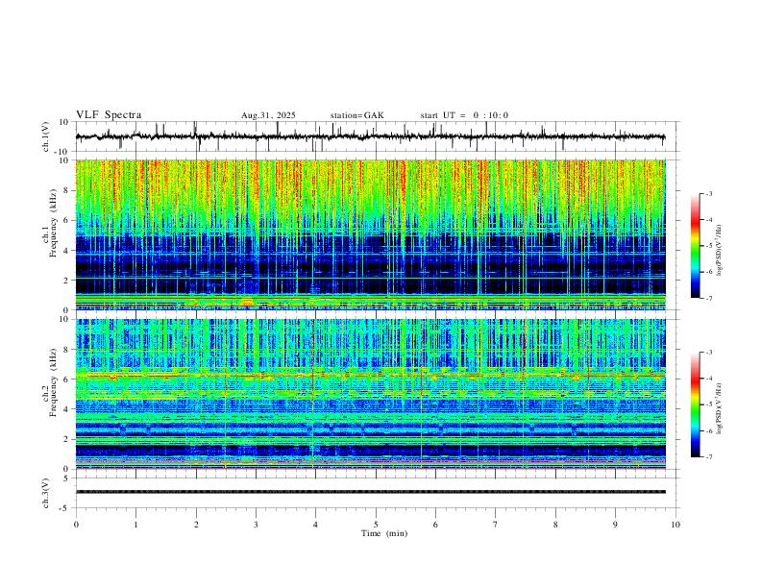
Task: Click time axis tick label '10'
Action: 675,525
